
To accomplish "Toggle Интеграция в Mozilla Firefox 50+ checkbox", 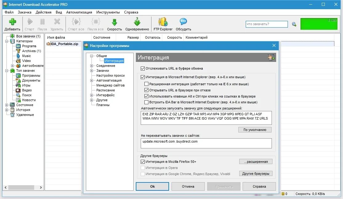I will (143, 162).
